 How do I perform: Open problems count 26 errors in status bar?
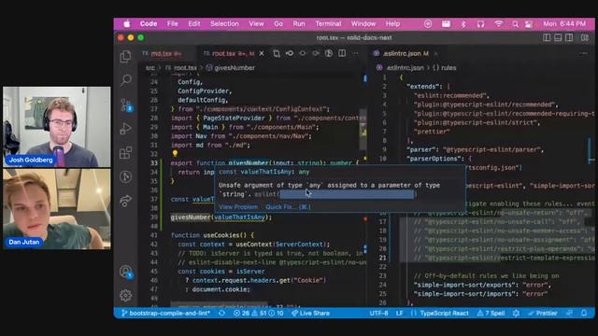point(258,314)
